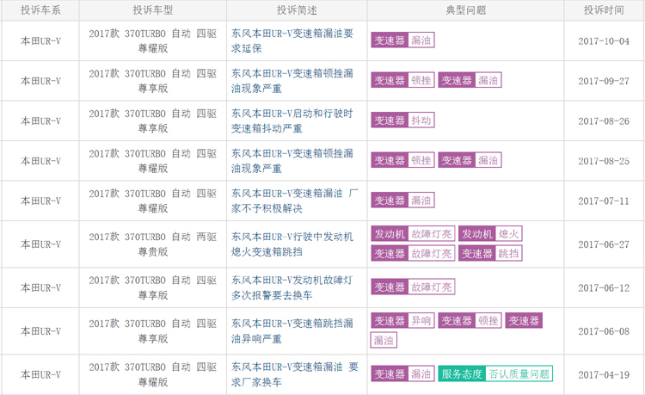The image size is (645, 395).
Task: Select the 变速器 跳挡 tag
Action: (490, 254)
